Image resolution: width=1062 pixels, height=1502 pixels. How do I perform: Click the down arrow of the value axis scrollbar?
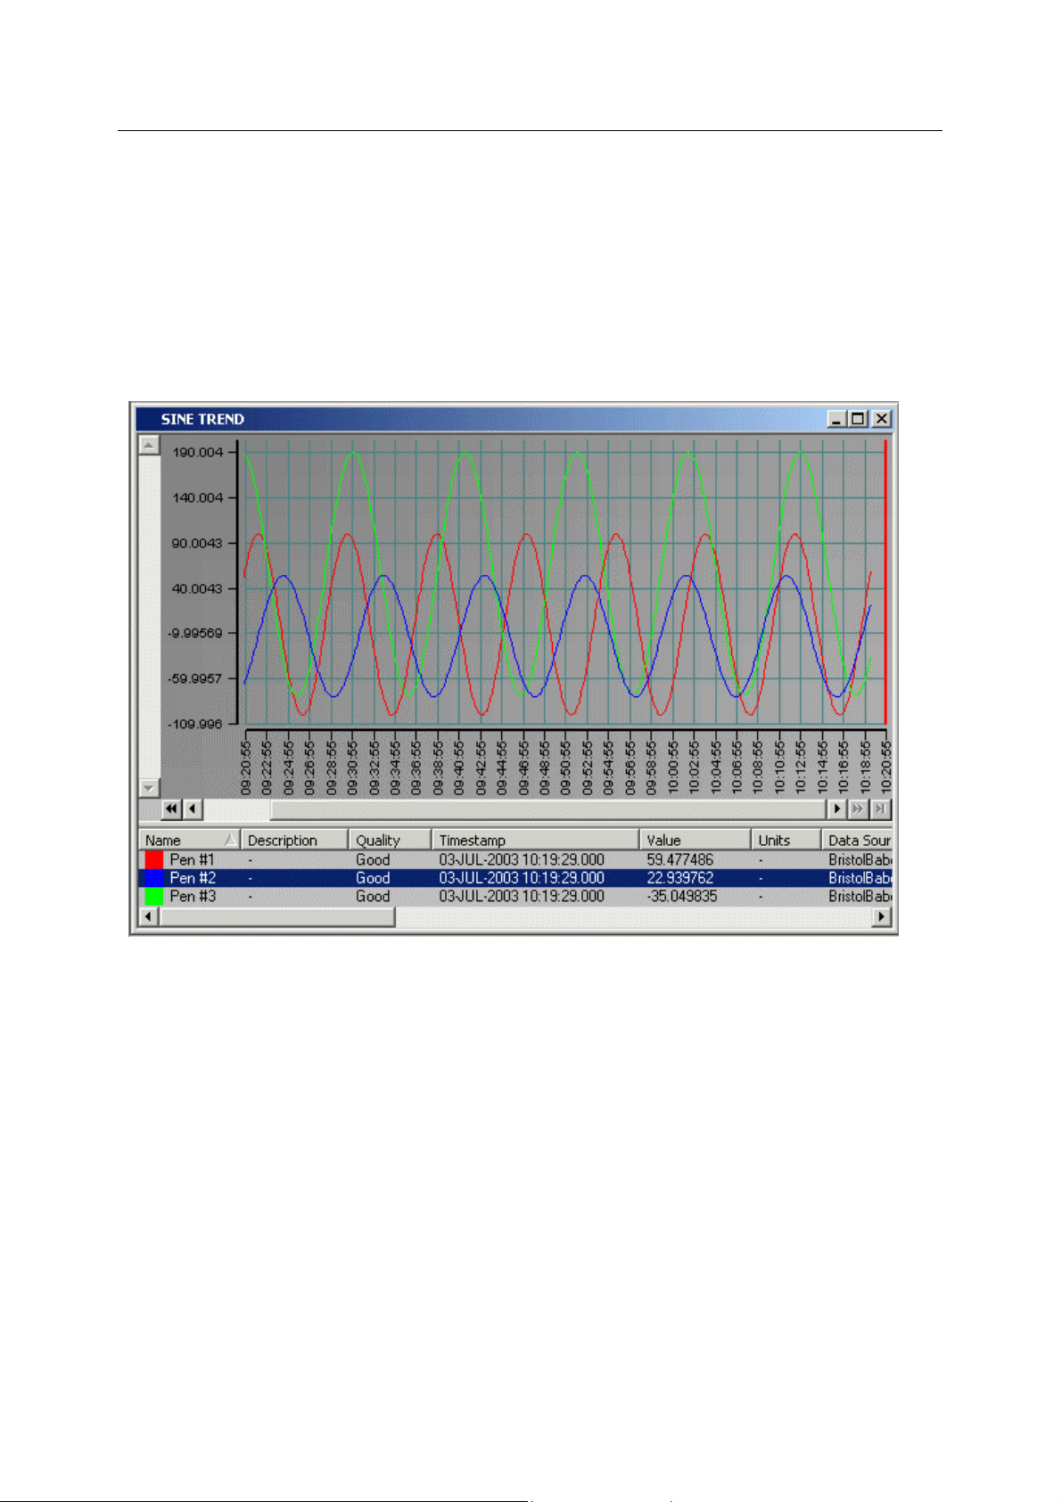(x=150, y=788)
